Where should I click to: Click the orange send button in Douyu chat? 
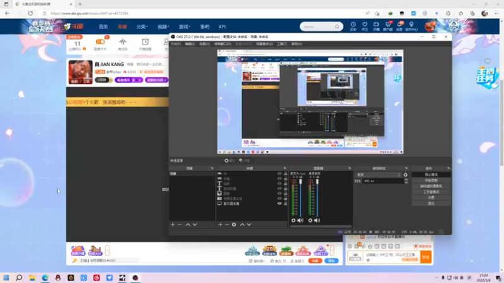coord(426,257)
